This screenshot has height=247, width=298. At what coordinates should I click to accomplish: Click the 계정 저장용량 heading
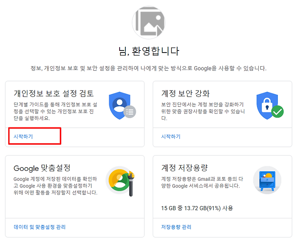click(185, 168)
